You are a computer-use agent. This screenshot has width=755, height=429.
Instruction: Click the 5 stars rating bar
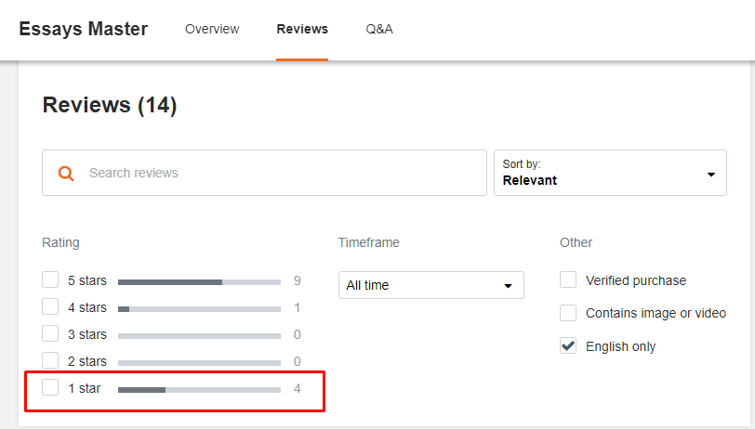pos(199,282)
